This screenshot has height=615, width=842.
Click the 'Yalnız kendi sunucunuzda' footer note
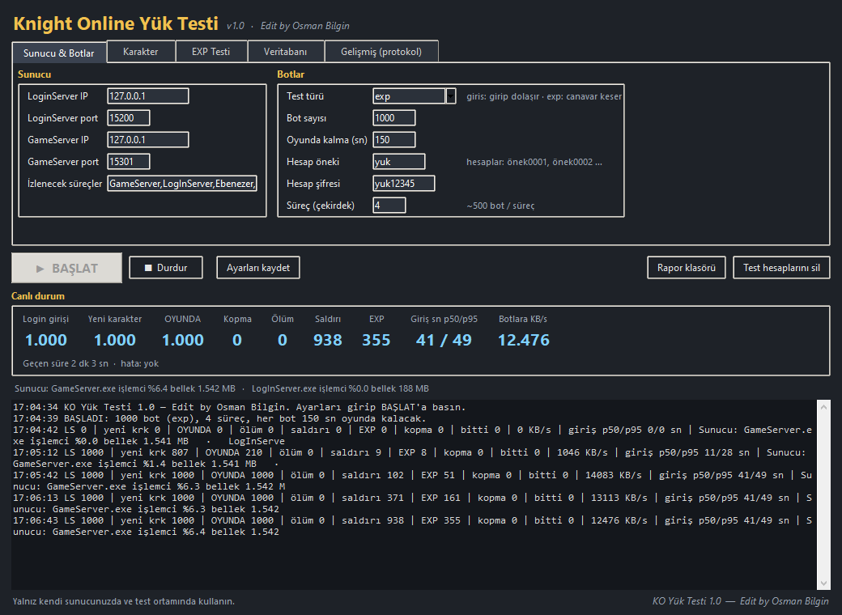click(x=124, y=601)
